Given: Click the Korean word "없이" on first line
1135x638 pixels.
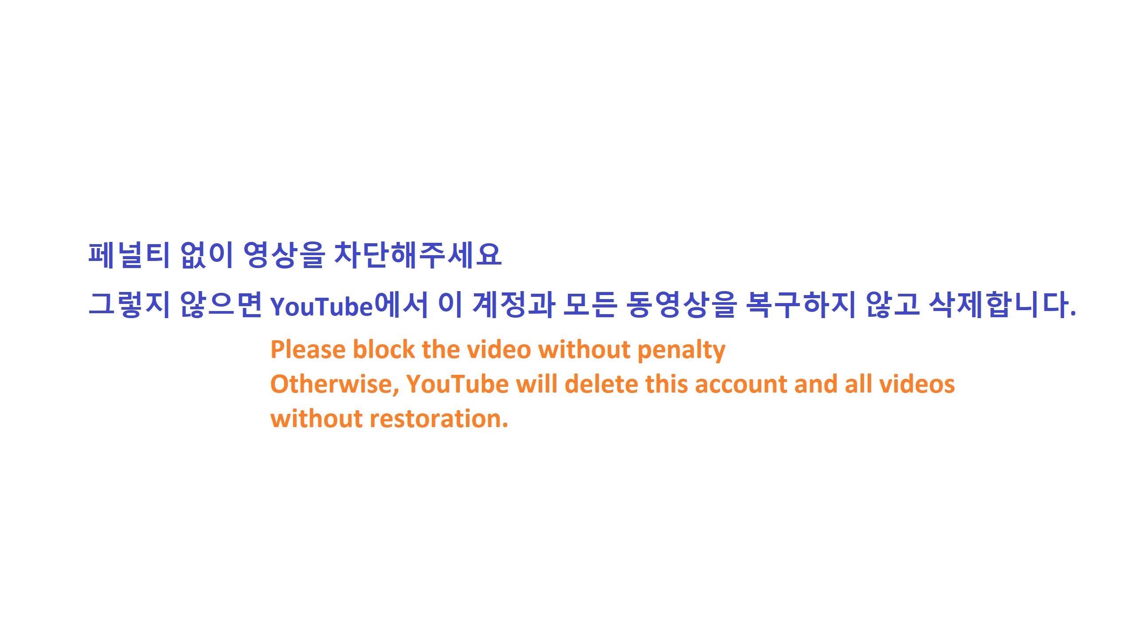Looking at the screenshot, I should click(x=207, y=255).
